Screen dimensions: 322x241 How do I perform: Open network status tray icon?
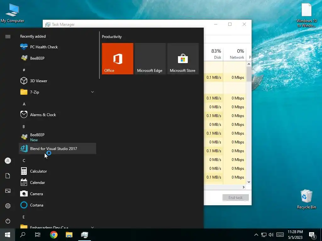(264, 235)
